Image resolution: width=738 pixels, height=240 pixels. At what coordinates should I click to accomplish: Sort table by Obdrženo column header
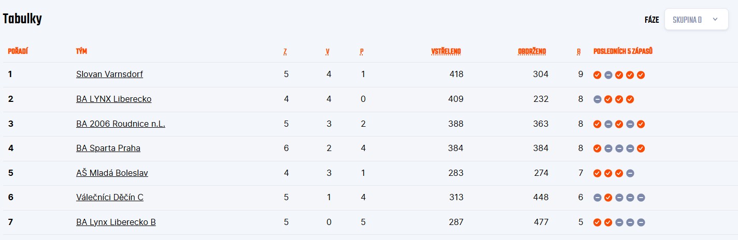(x=532, y=51)
